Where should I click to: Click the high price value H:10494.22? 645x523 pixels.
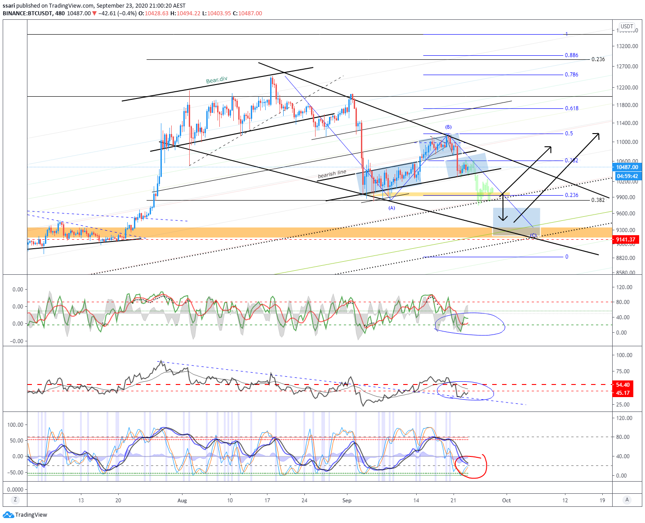185,13
